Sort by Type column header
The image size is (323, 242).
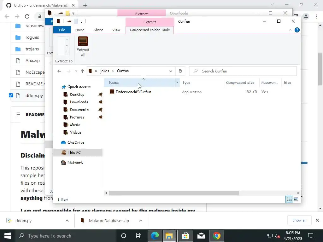pos(186,83)
